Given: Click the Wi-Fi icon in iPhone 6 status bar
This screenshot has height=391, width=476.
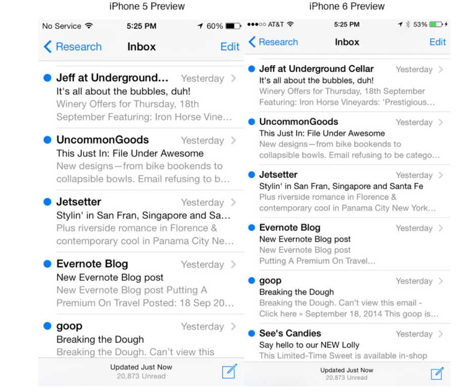Looking at the screenshot, I should coord(290,24).
